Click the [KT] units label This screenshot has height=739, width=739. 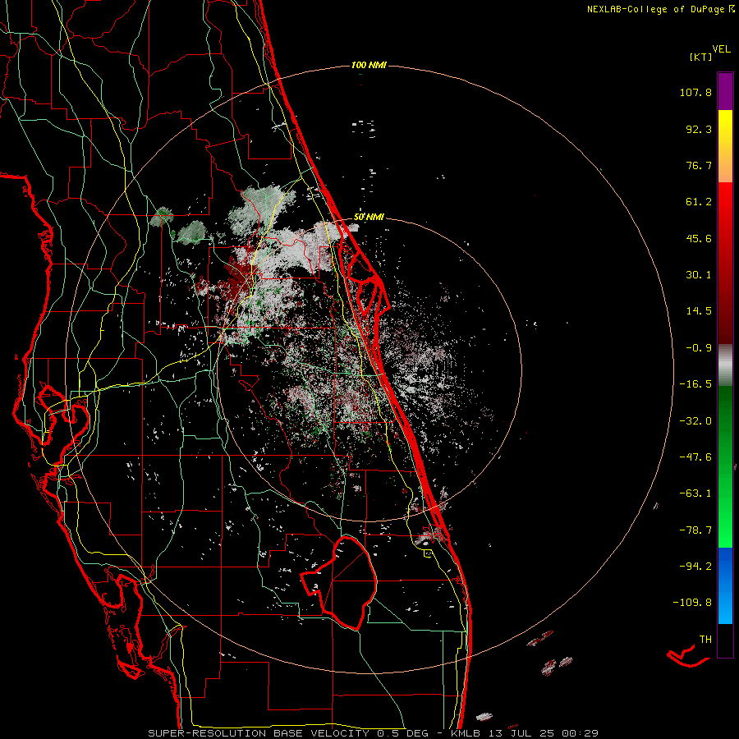700,57
